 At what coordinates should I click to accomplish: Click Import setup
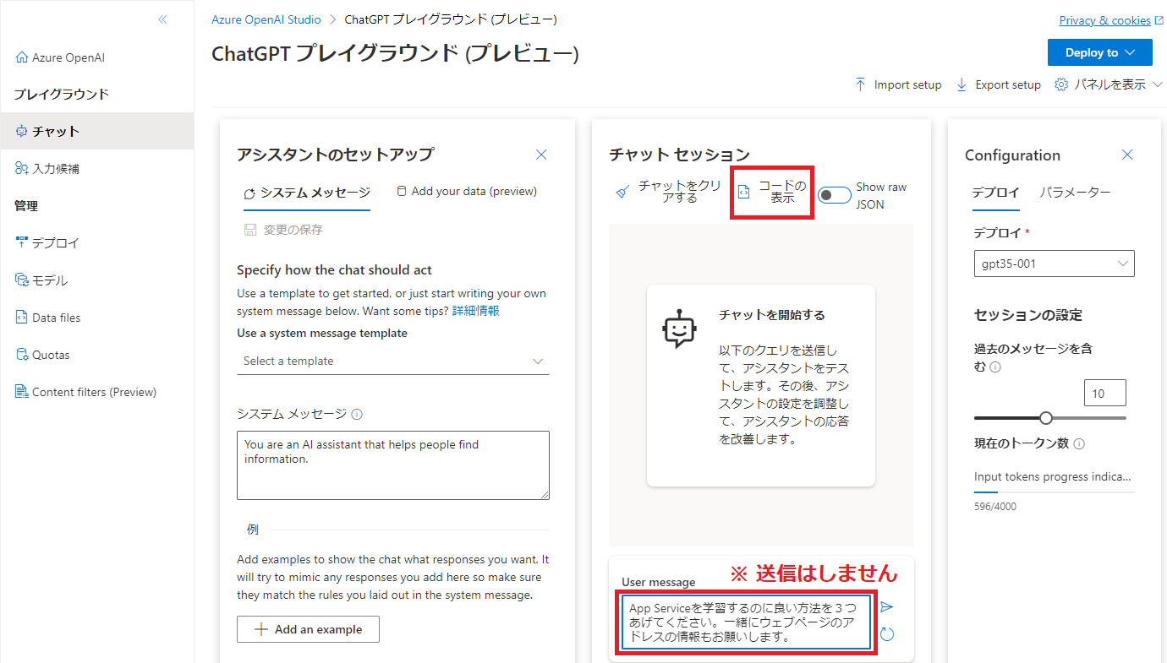898,84
